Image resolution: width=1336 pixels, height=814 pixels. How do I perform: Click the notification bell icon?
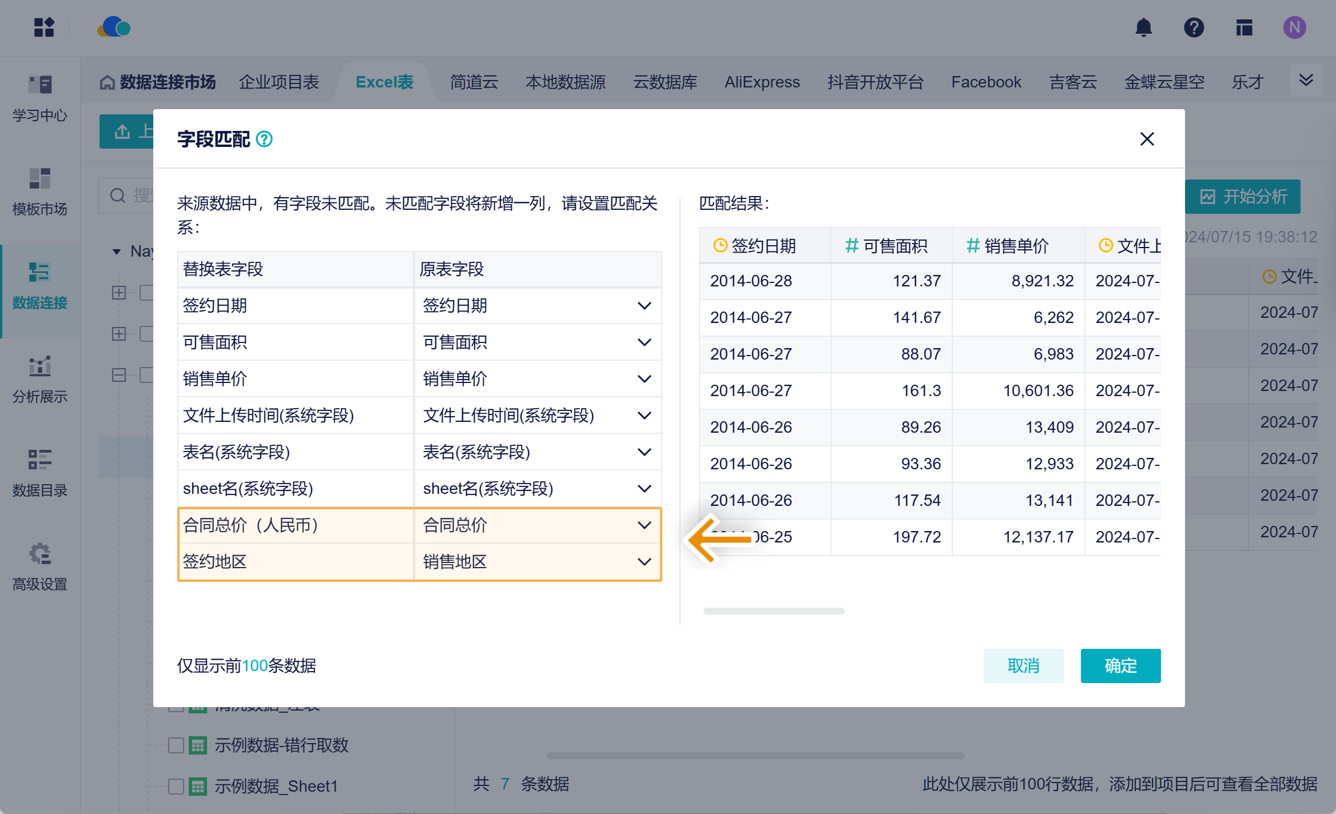click(x=1143, y=27)
